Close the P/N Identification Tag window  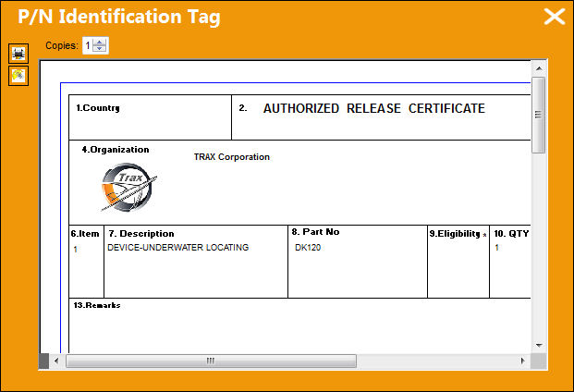(x=555, y=17)
